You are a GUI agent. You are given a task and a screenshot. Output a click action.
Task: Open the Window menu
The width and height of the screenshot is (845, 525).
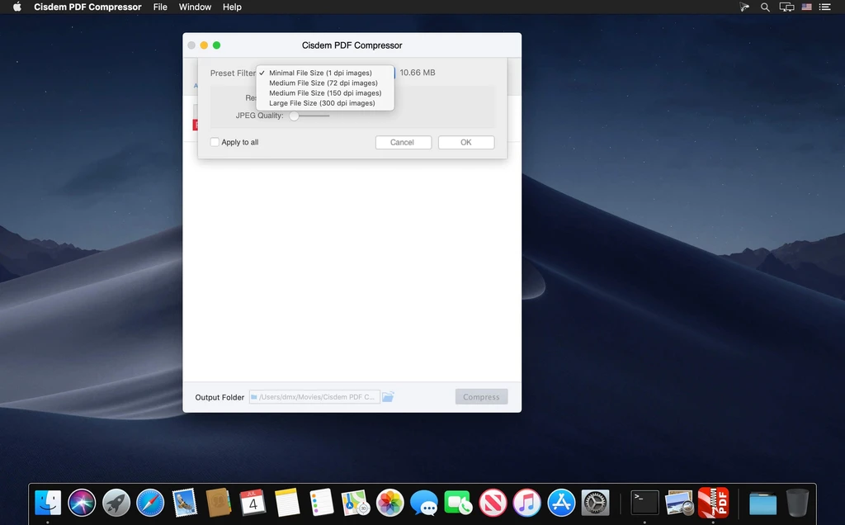pos(195,7)
